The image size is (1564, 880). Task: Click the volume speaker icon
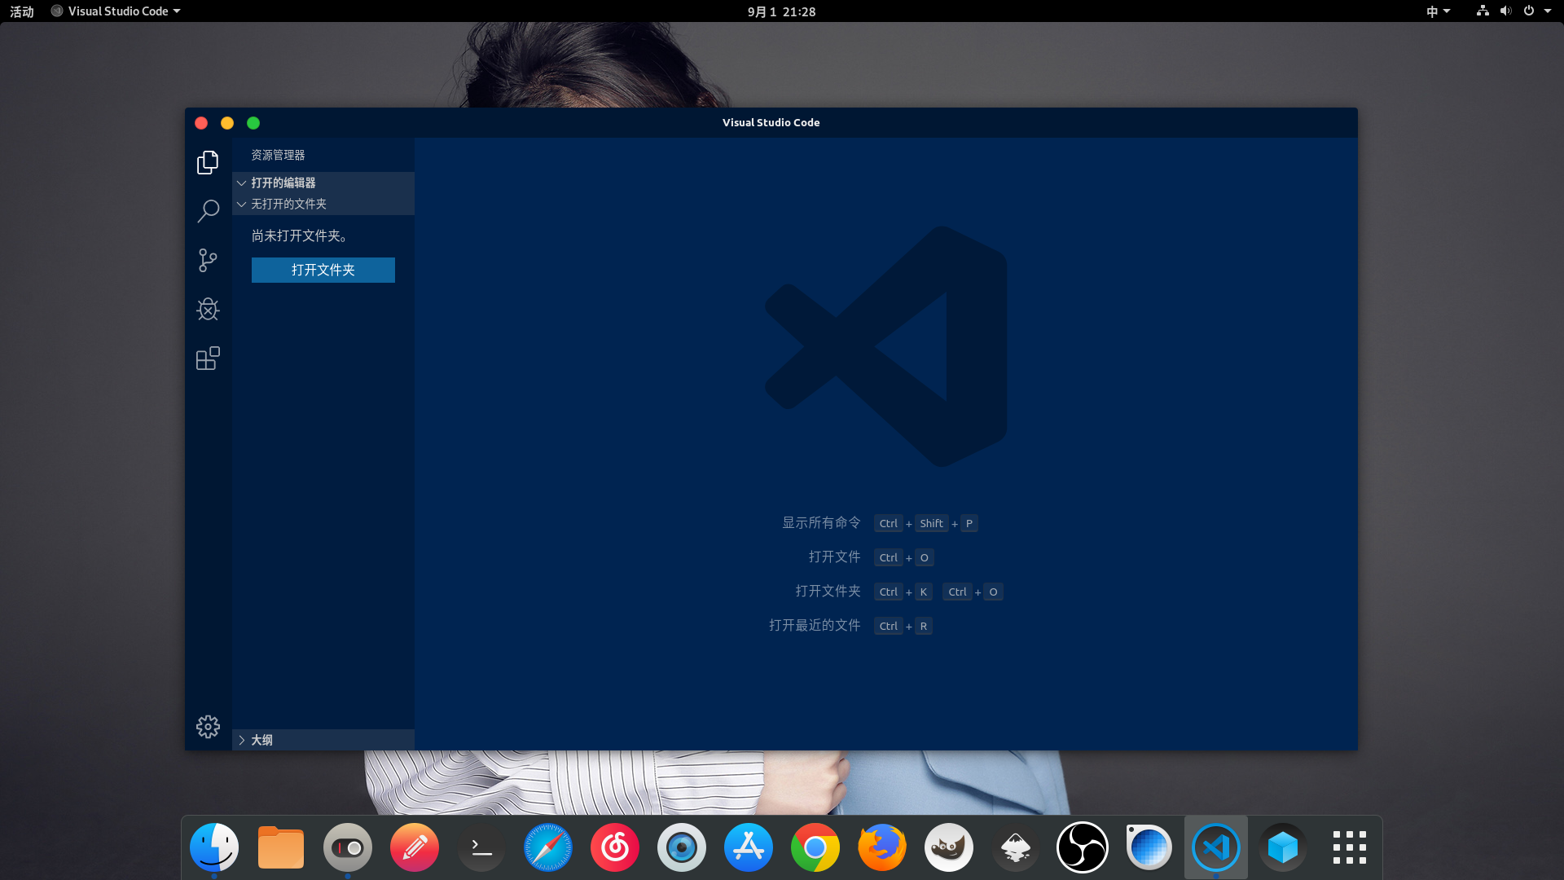click(1505, 11)
